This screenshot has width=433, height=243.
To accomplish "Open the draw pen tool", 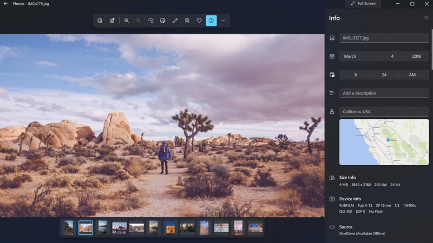I will point(175,21).
